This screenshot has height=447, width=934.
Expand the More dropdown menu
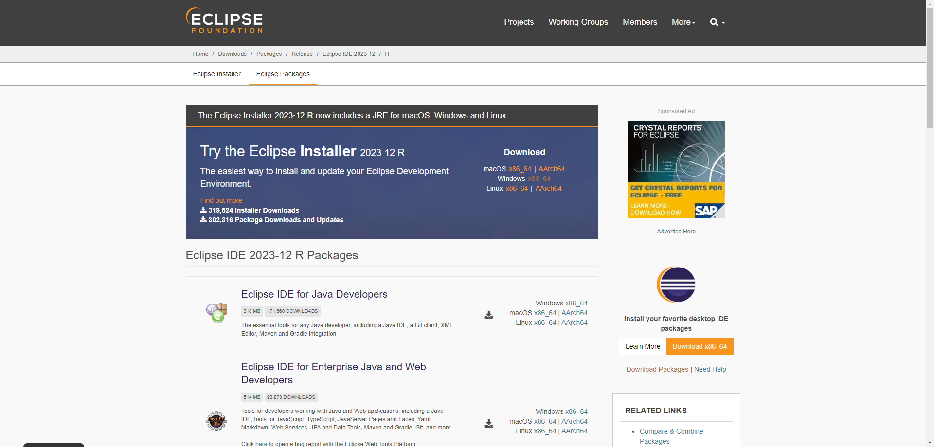(683, 22)
